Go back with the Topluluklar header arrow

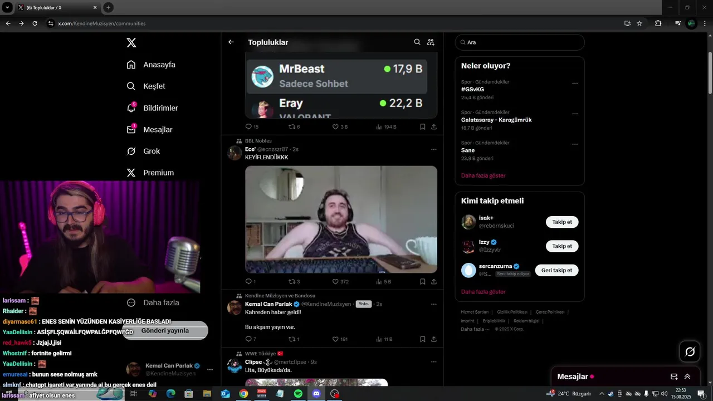coord(231,42)
